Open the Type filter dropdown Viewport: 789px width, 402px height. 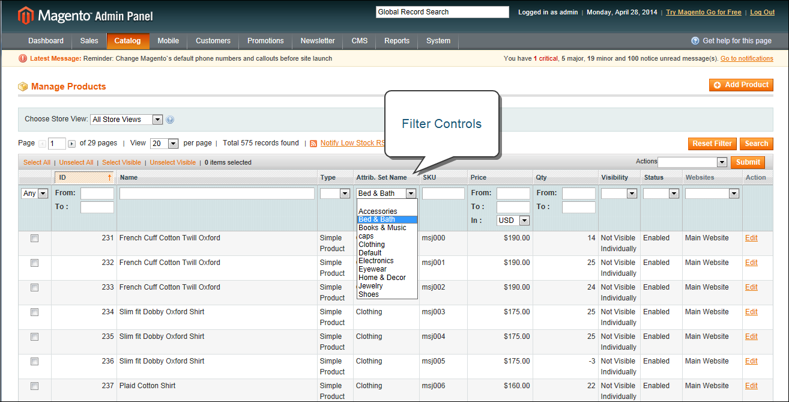pyautogui.click(x=335, y=193)
